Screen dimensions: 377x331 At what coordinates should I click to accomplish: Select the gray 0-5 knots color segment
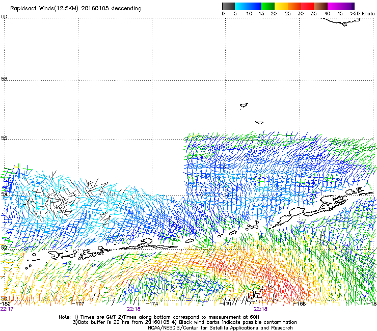pos(228,6)
